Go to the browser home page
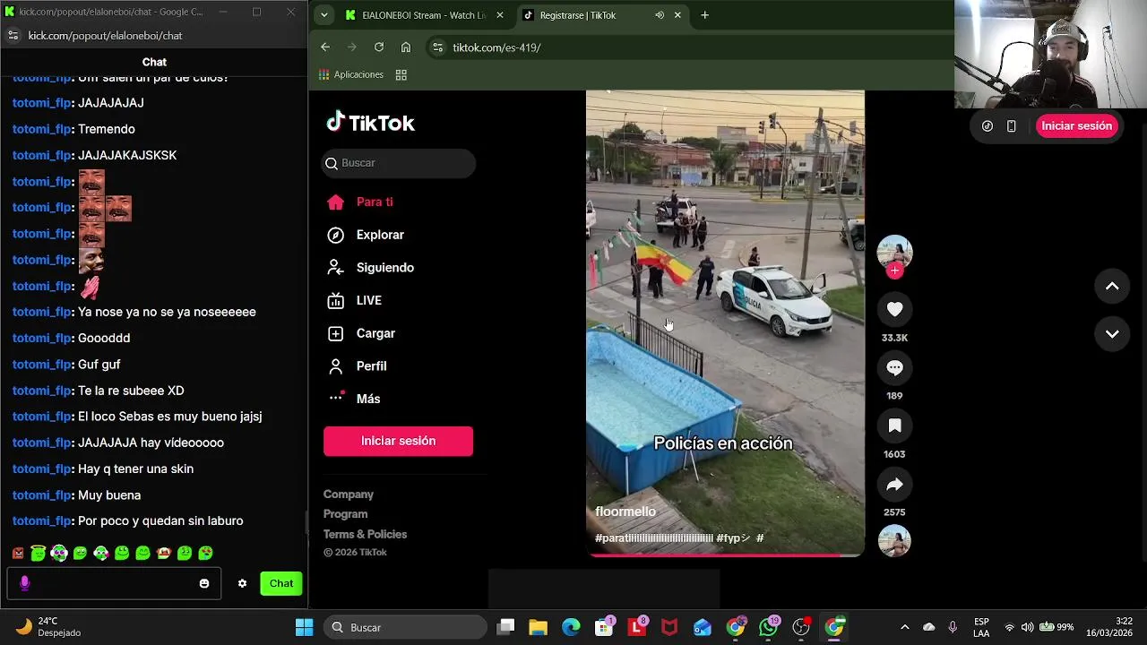The width and height of the screenshot is (1147, 645). click(406, 47)
